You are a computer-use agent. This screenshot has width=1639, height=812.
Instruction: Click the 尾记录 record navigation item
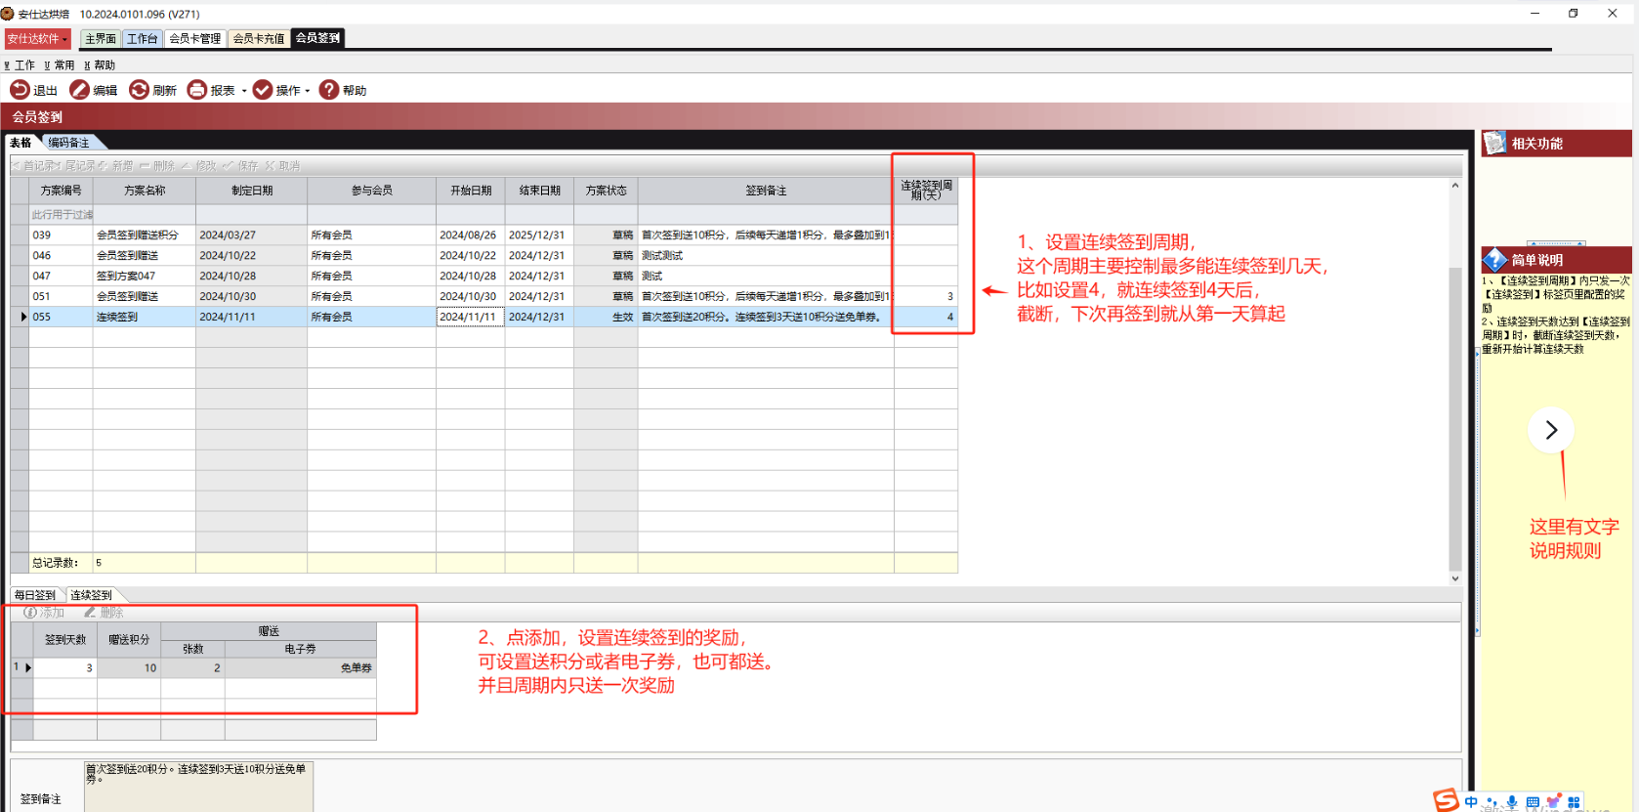77,166
